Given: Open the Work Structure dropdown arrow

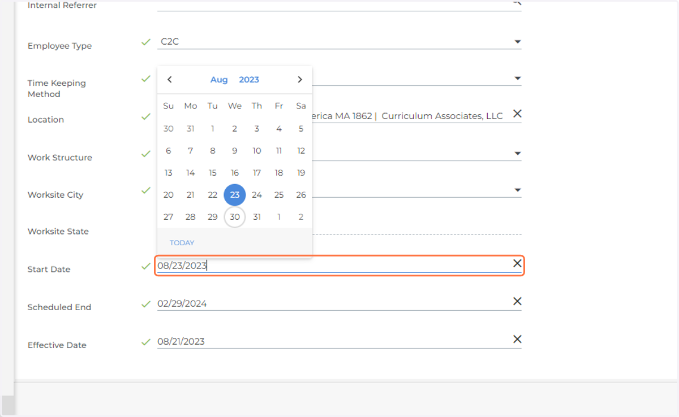Looking at the screenshot, I should (x=517, y=154).
